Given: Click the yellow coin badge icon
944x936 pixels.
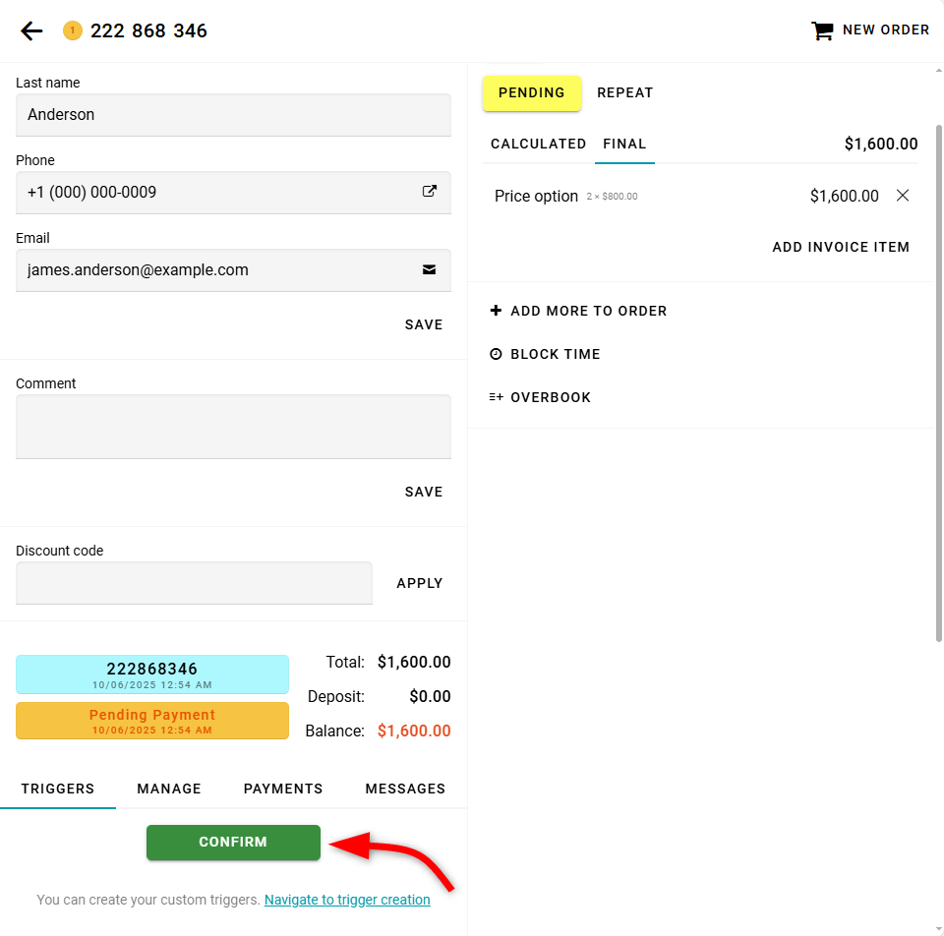Looking at the screenshot, I should coord(72,30).
